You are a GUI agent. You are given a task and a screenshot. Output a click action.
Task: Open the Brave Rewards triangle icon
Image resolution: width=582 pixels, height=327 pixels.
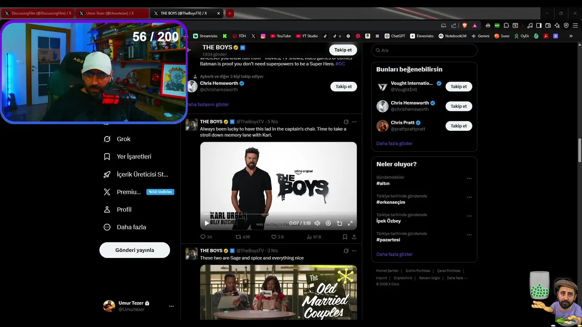pyautogui.click(x=475, y=25)
